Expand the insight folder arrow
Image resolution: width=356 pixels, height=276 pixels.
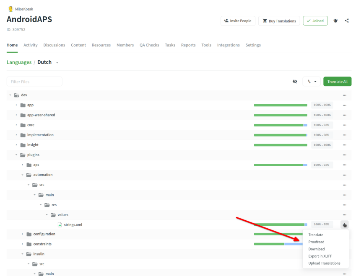16,145
